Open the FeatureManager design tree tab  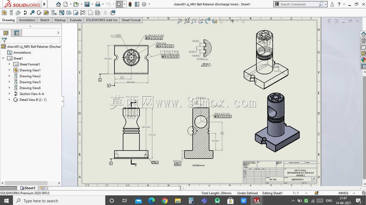pyautogui.click(x=6, y=33)
